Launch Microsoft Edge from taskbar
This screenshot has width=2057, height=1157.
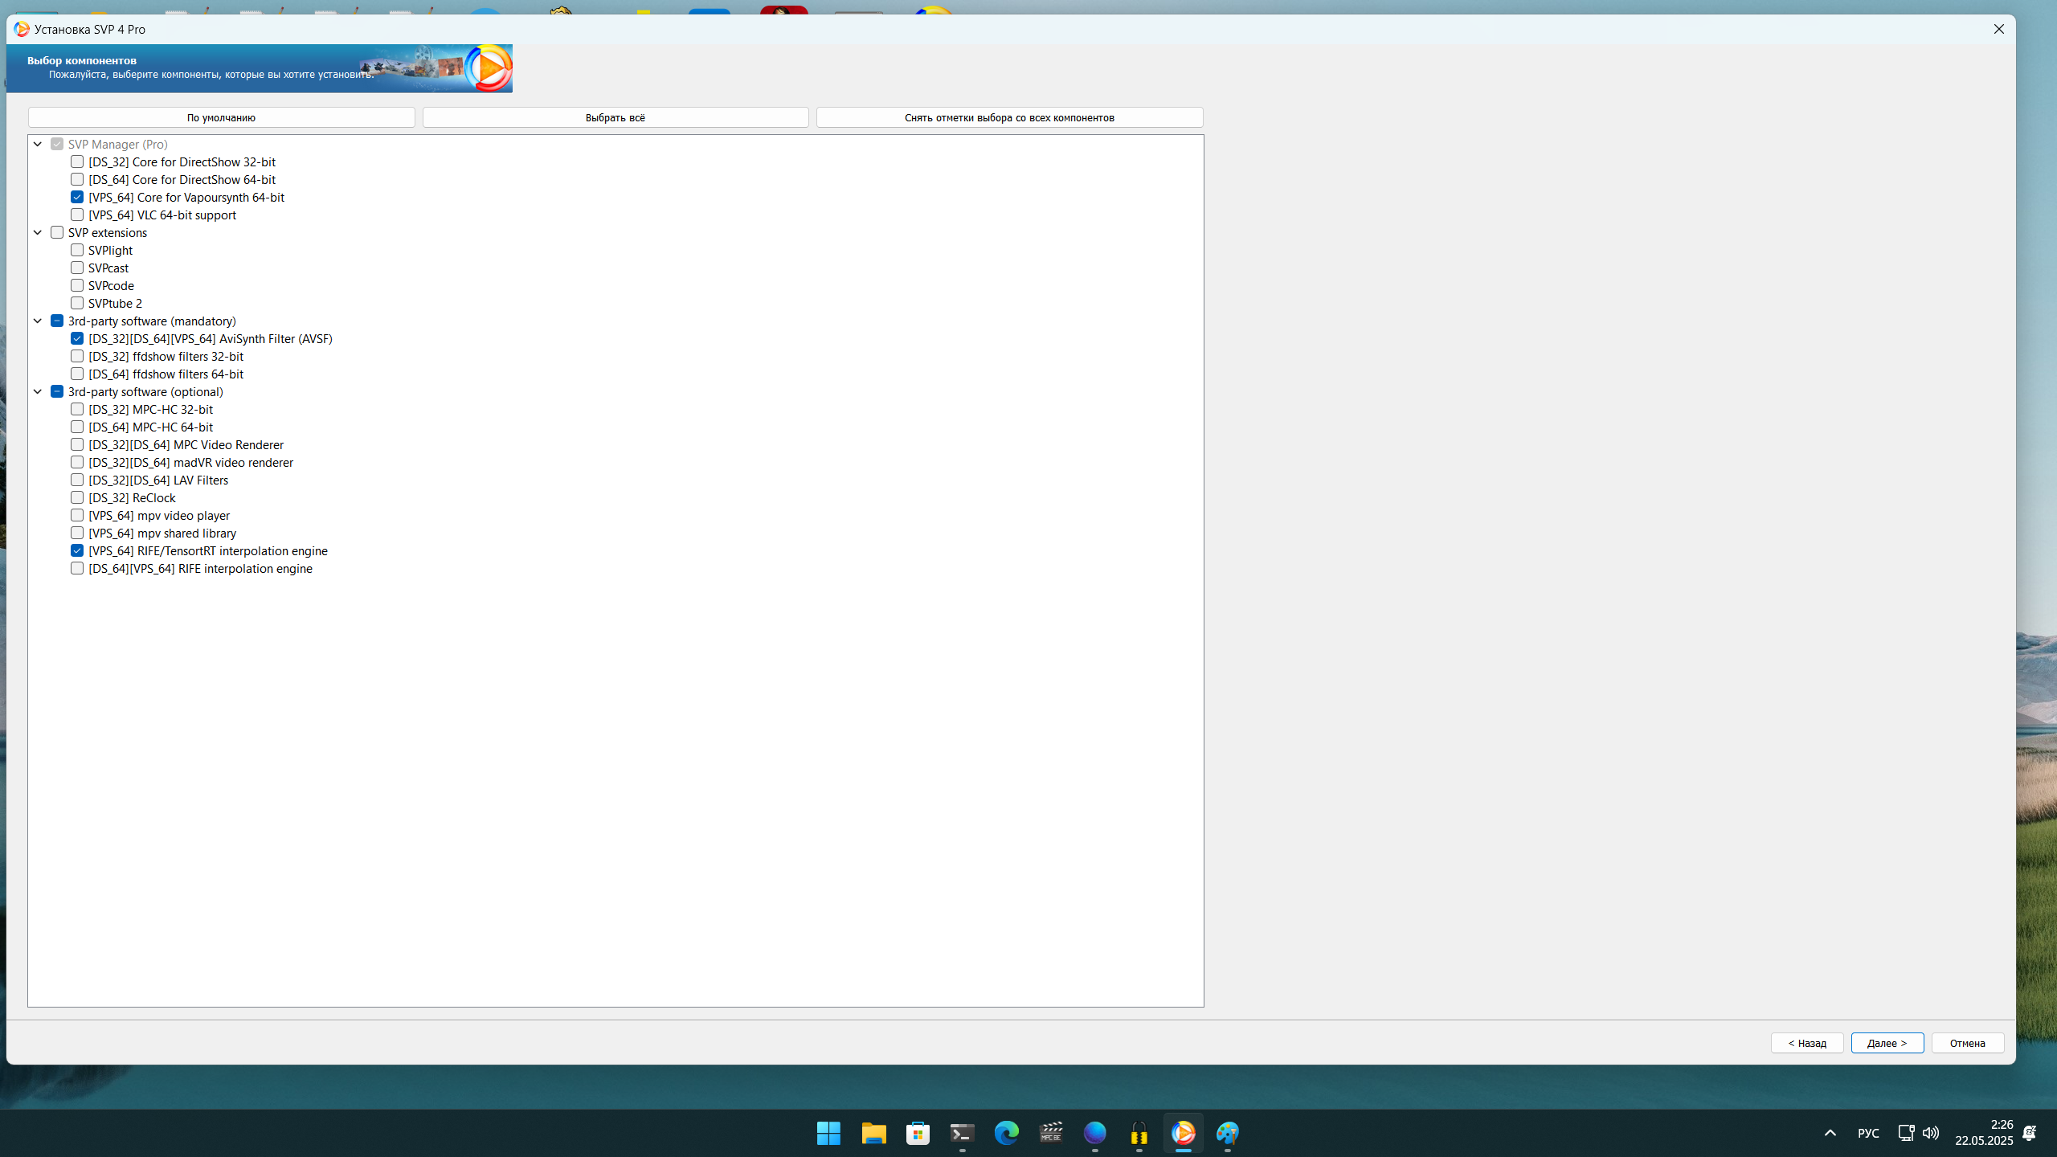pos(1006,1133)
